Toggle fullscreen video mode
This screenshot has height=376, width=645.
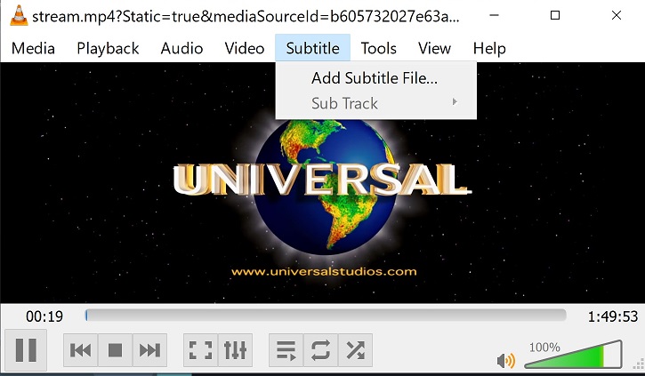coord(201,350)
